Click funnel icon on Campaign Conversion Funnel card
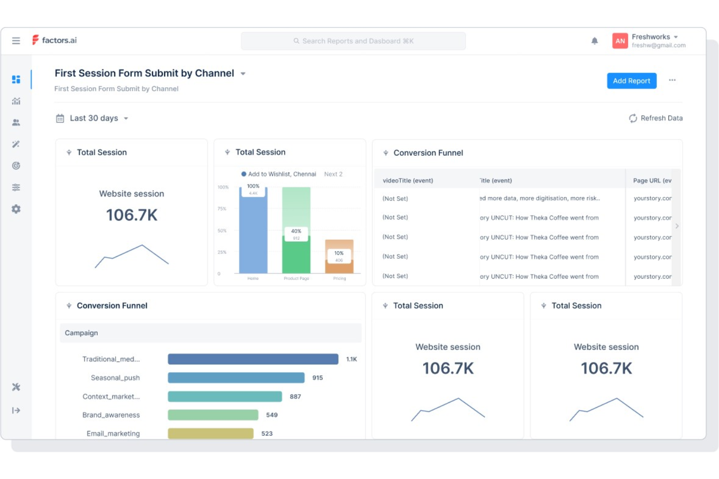 pos(69,306)
